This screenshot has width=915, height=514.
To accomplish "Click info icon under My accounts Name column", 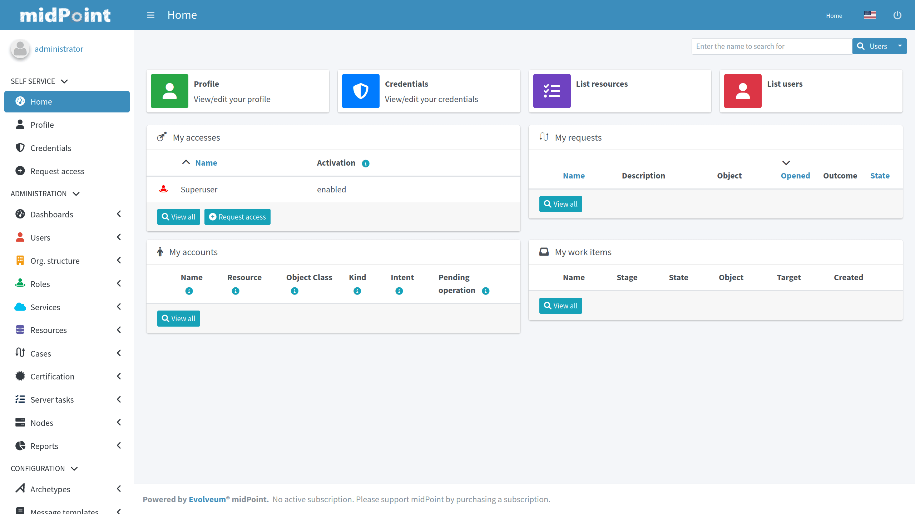I will pyautogui.click(x=189, y=291).
